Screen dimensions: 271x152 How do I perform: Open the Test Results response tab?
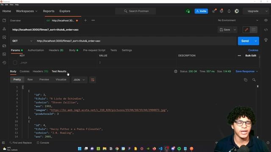tap(59, 71)
